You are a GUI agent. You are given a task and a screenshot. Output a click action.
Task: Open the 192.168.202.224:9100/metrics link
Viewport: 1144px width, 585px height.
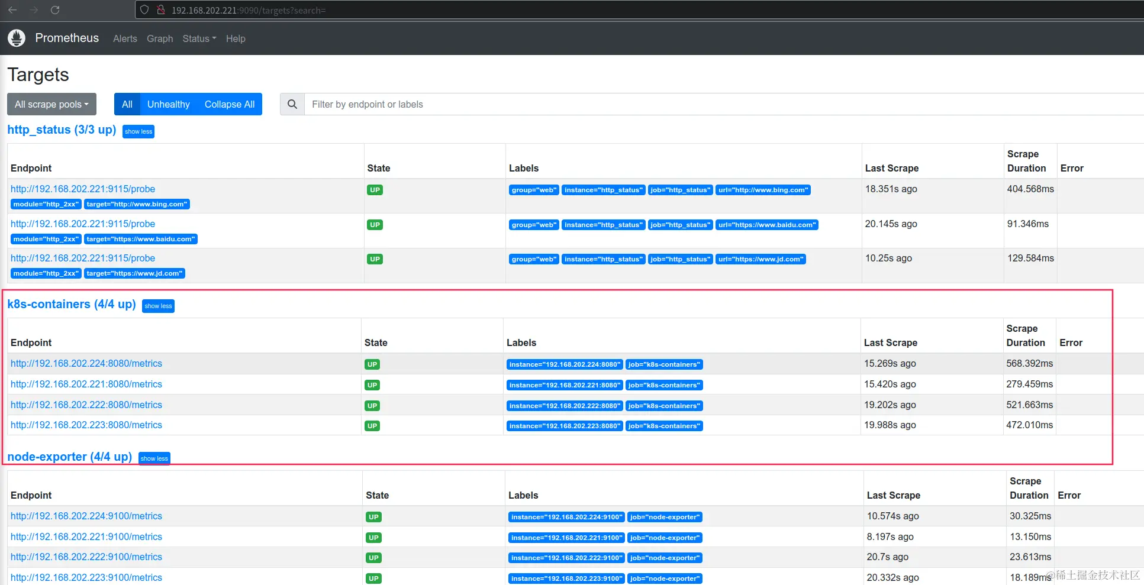[86, 516]
